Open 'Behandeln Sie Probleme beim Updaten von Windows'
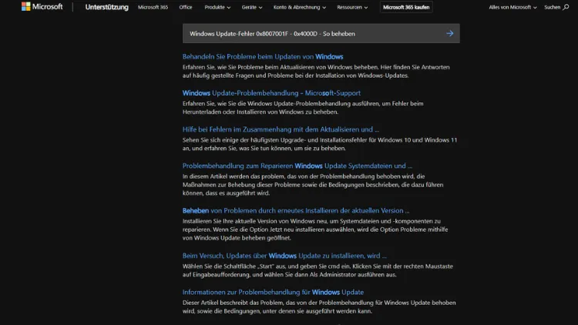578x325 pixels. click(x=263, y=57)
